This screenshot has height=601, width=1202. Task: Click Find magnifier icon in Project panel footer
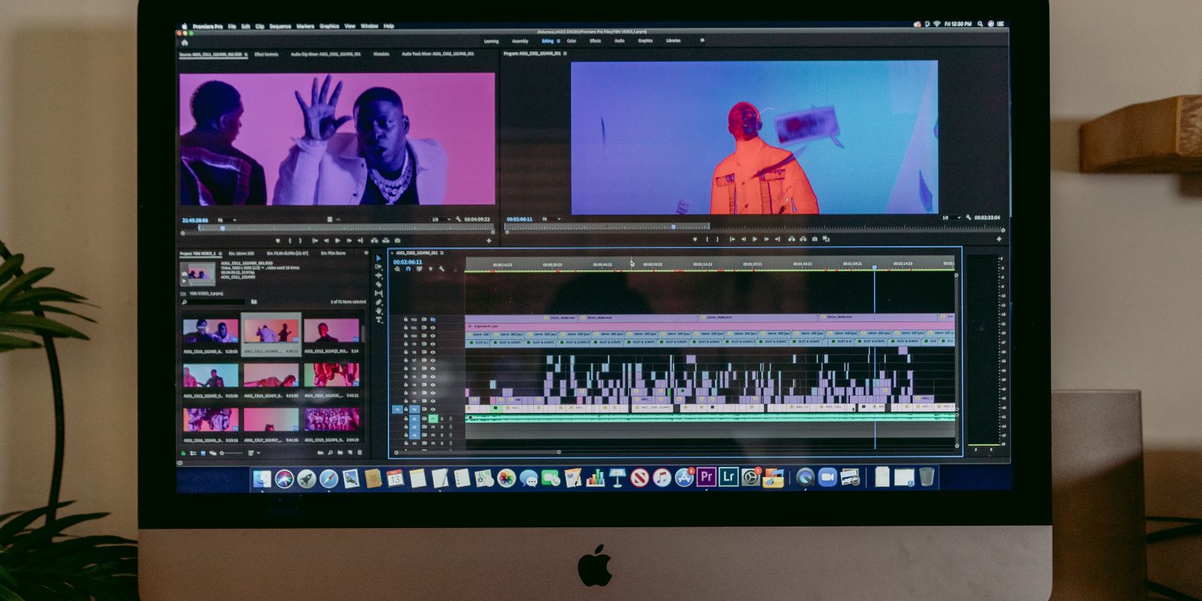[x=330, y=453]
